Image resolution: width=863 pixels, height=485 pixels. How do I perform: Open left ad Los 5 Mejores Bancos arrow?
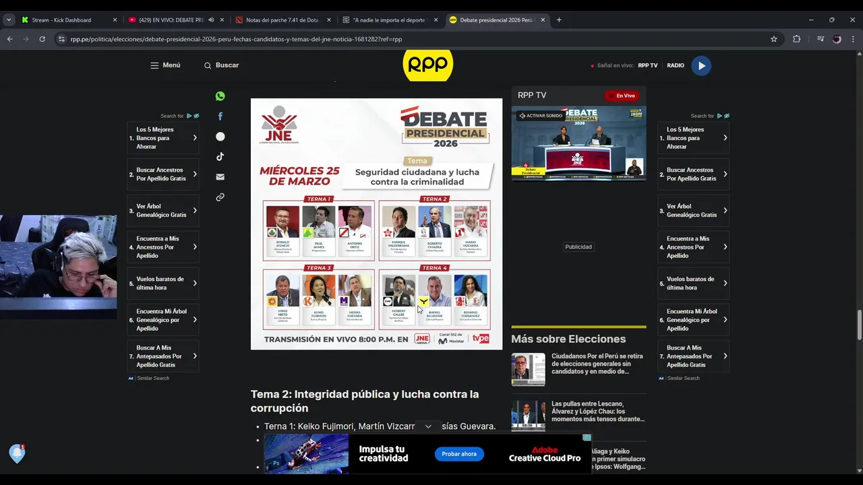coord(195,137)
